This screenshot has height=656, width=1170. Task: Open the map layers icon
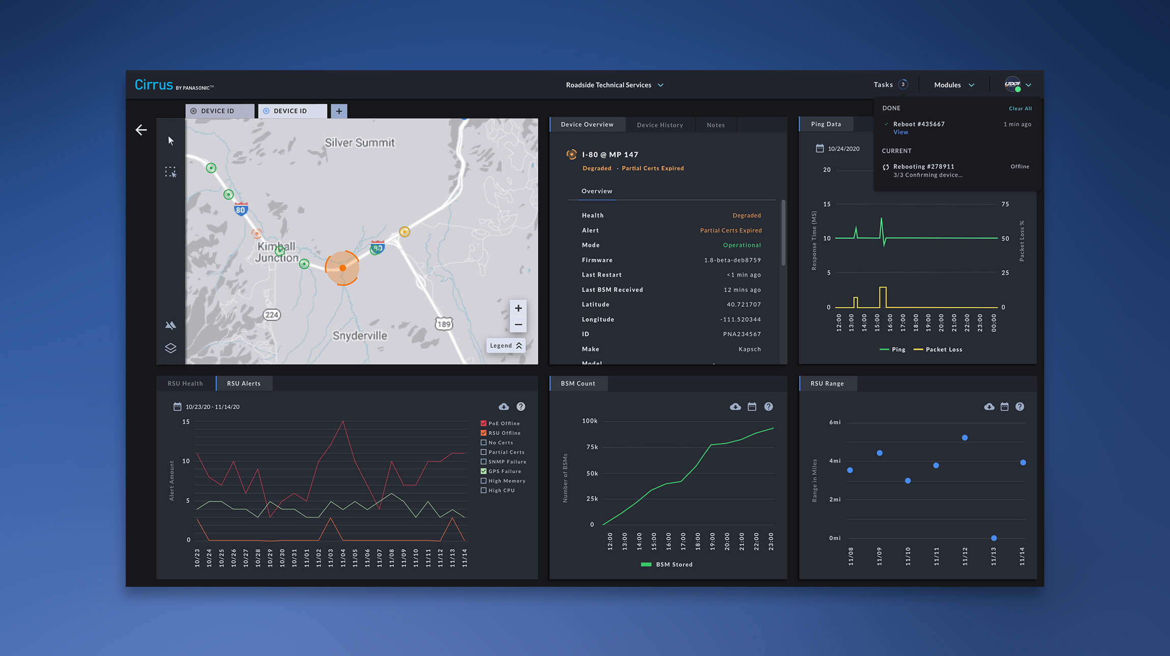click(x=171, y=348)
